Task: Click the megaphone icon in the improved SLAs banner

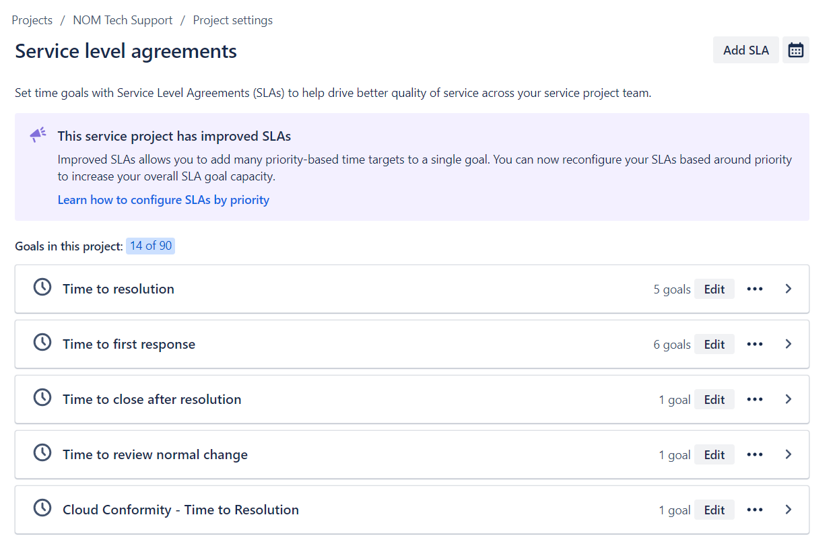Action: (x=38, y=135)
